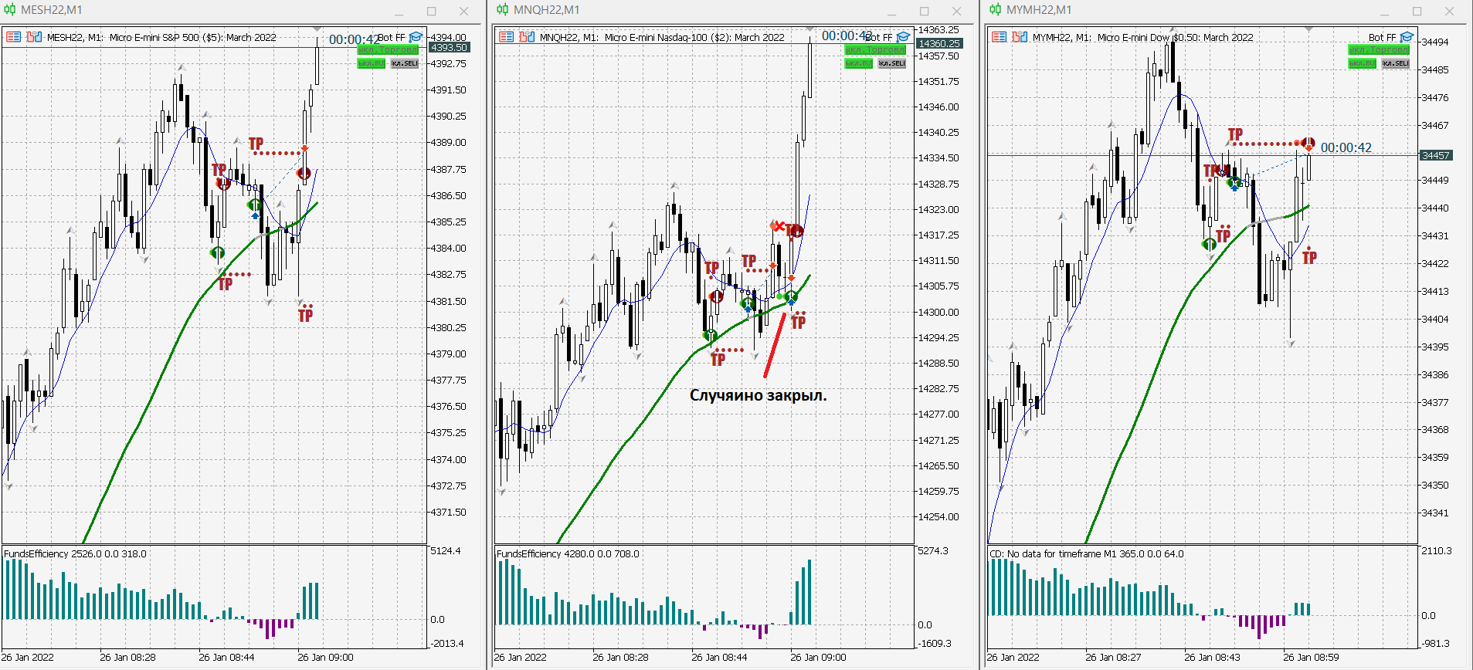
Task: Select the current price label 14360.25
Action: coord(939,44)
